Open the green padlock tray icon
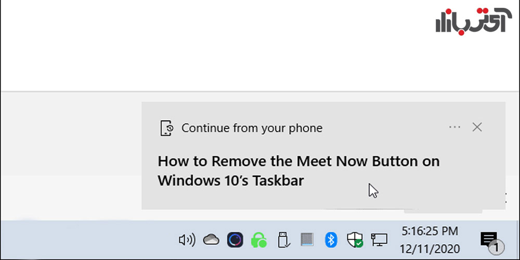This screenshot has height=260, width=520. point(259,240)
